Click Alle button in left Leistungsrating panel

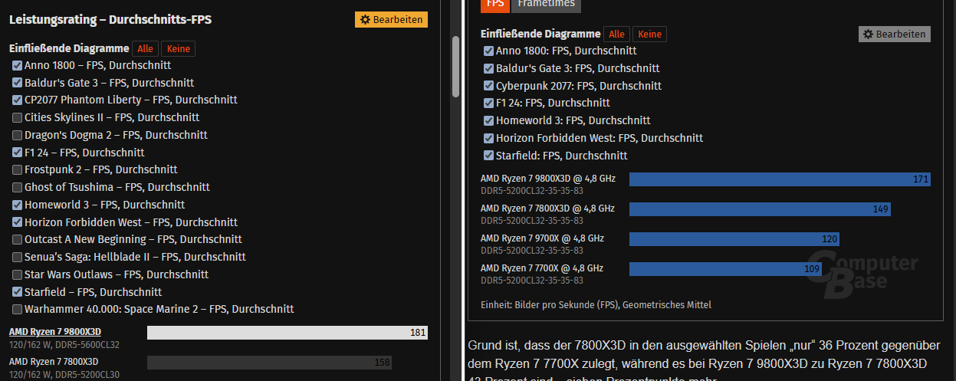pyautogui.click(x=145, y=48)
